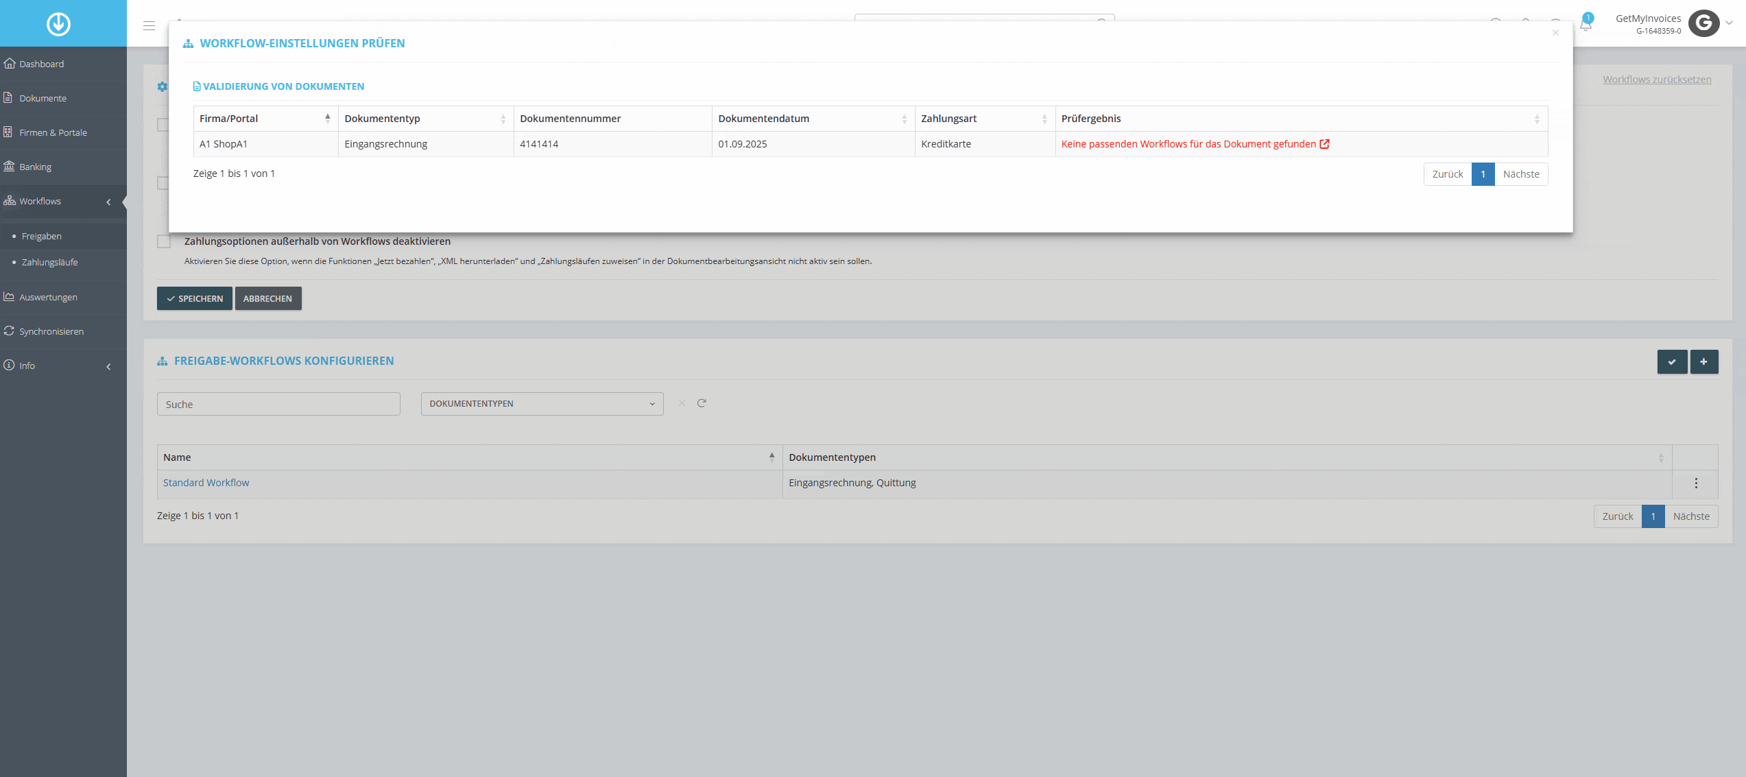
Task: Click 'Keine passenden Workflows' result link
Action: pyautogui.click(x=1188, y=144)
